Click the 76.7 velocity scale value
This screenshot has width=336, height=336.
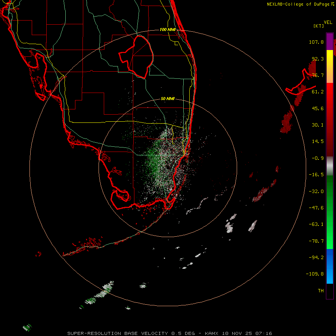(x=318, y=75)
